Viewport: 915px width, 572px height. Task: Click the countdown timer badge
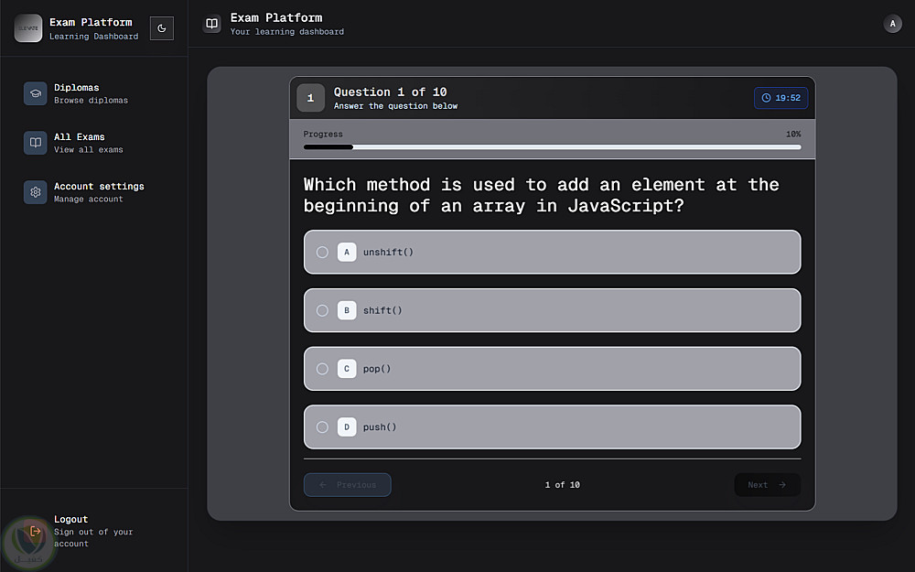pyautogui.click(x=780, y=98)
